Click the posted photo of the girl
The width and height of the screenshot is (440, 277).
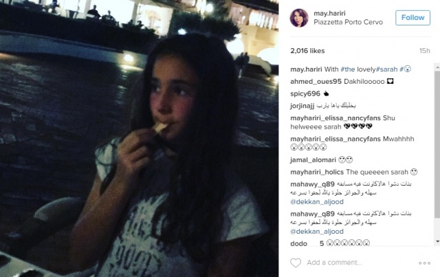[139, 138]
